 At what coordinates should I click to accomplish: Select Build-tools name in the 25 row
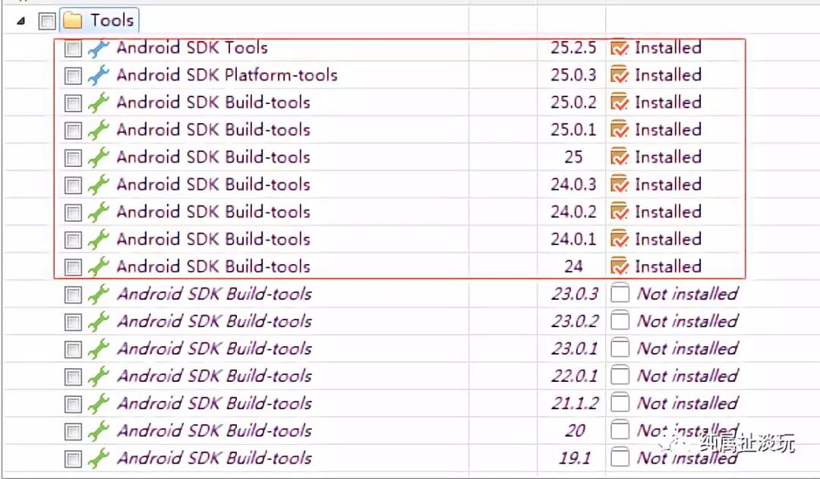click(x=213, y=157)
